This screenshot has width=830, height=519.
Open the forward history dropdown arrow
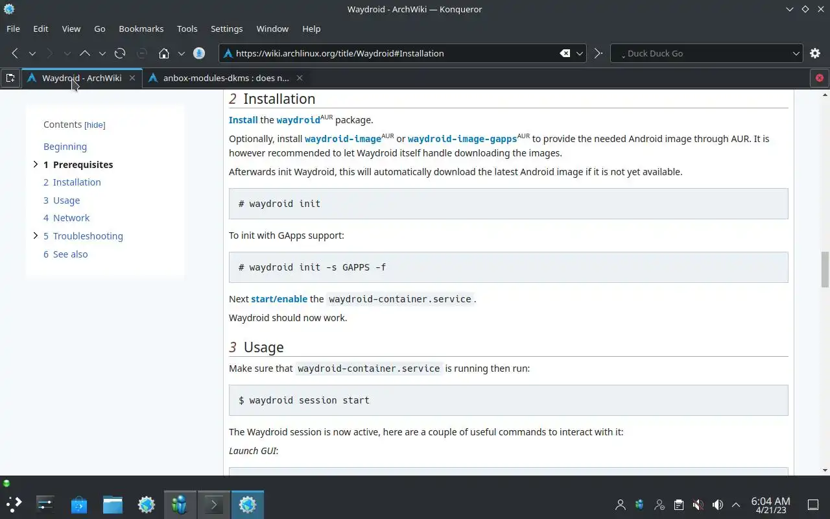click(67, 53)
